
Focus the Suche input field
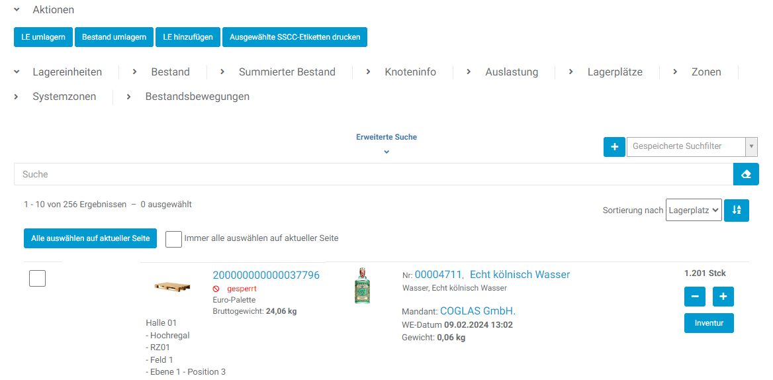tap(373, 174)
